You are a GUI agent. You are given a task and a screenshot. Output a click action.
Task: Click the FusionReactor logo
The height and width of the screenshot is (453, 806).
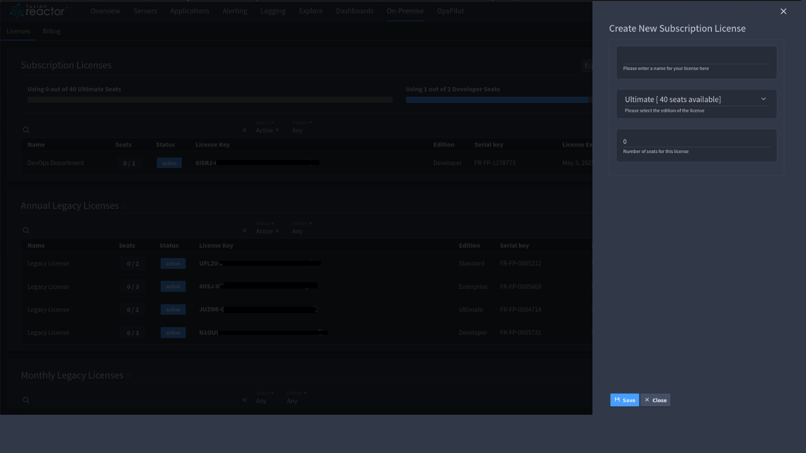click(38, 11)
